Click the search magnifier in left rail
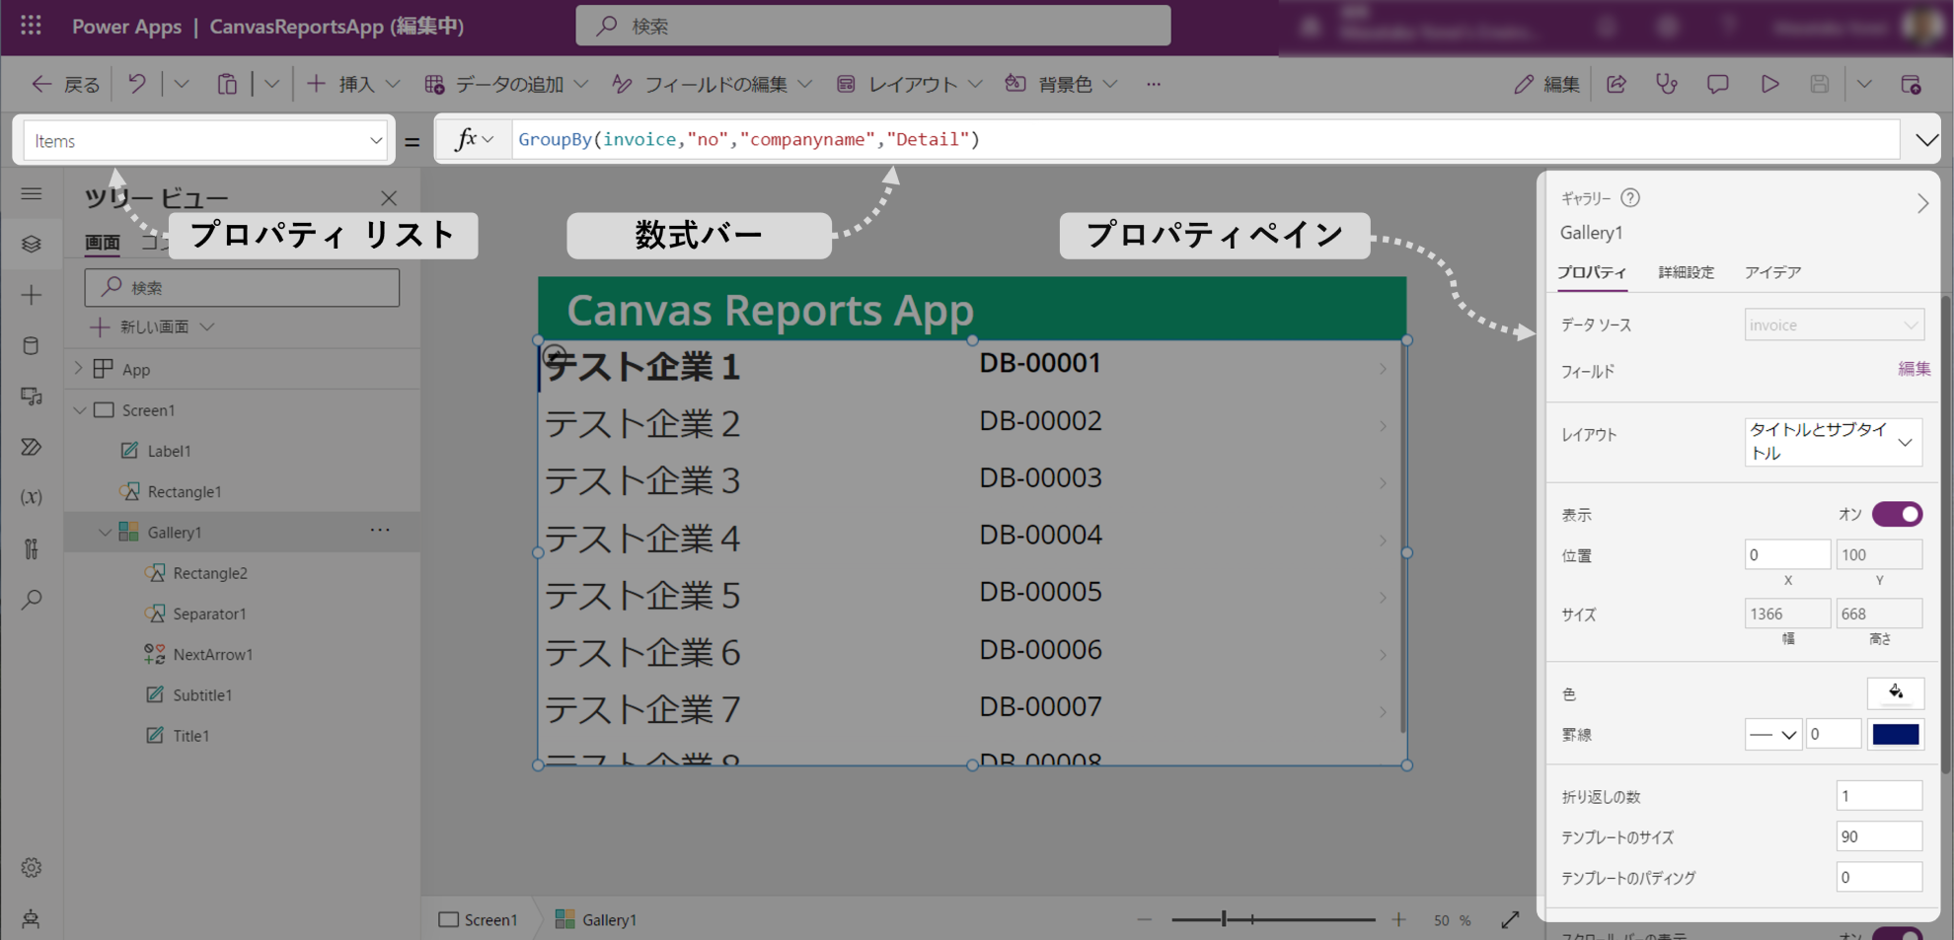 [32, 600]
